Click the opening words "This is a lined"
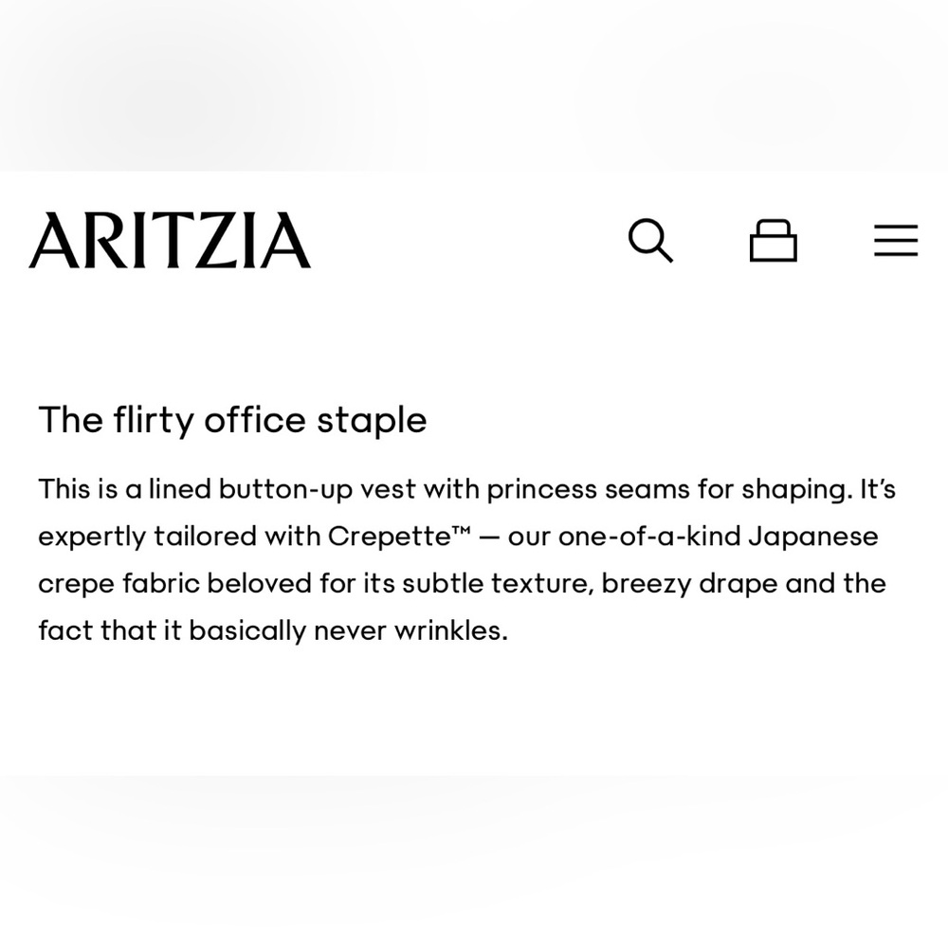Screen dimensions: 948x948 pyautogui.click(x=124, y=489)
